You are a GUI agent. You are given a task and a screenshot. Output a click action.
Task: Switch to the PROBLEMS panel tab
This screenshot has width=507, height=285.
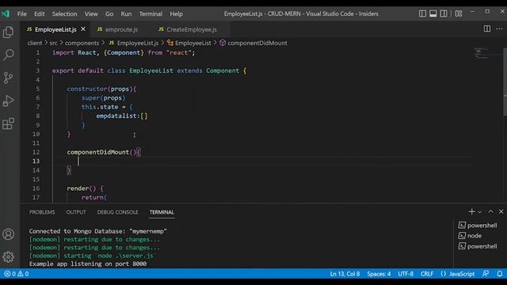(x=42, y=212)
